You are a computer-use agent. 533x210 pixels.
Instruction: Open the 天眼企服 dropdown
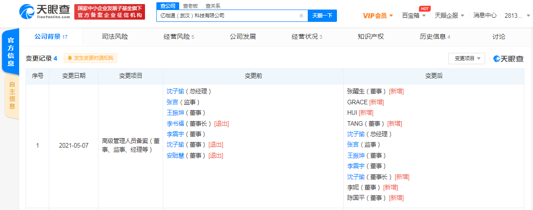click(449, 15)
